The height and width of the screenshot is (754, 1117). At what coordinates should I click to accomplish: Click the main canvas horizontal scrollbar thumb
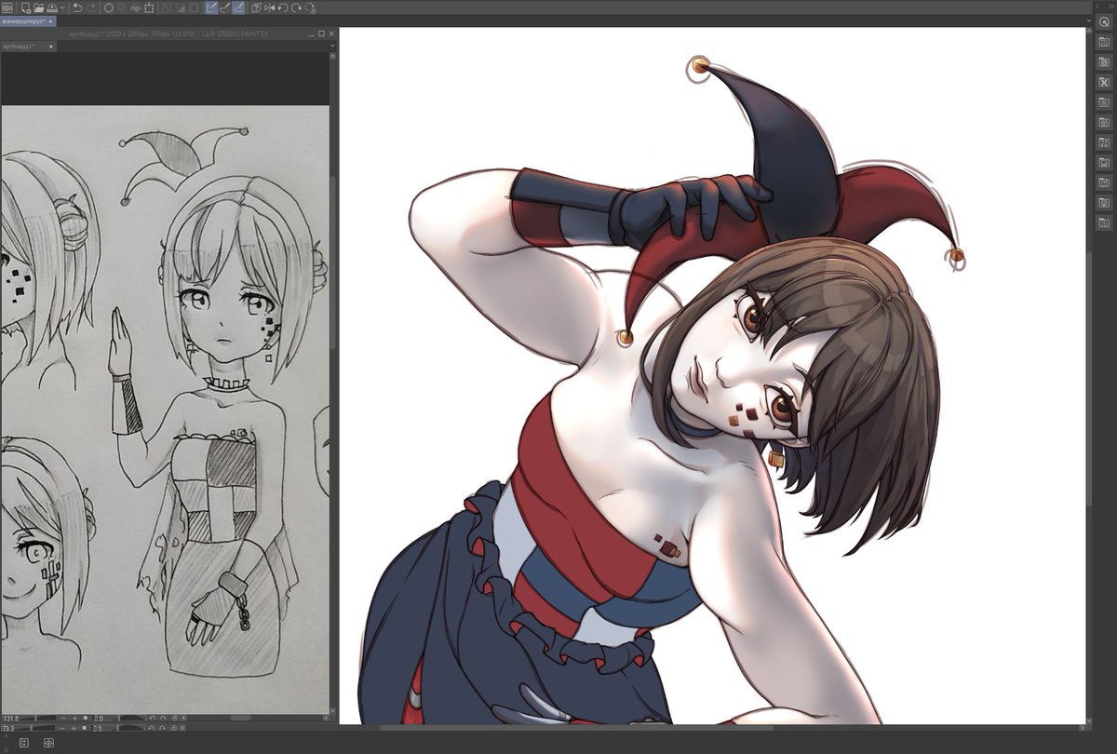(x=576, y=727)
